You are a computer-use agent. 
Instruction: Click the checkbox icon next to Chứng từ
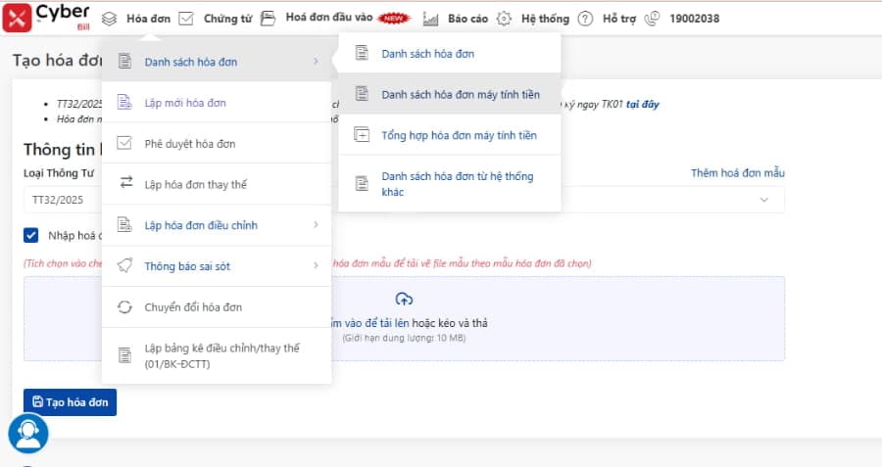coord(186,19)
